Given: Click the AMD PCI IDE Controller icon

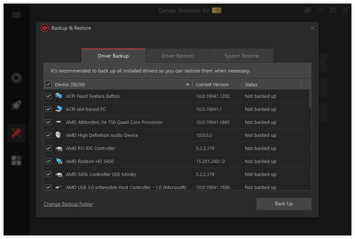Looking at the screenshot, I should pos(59,148).
